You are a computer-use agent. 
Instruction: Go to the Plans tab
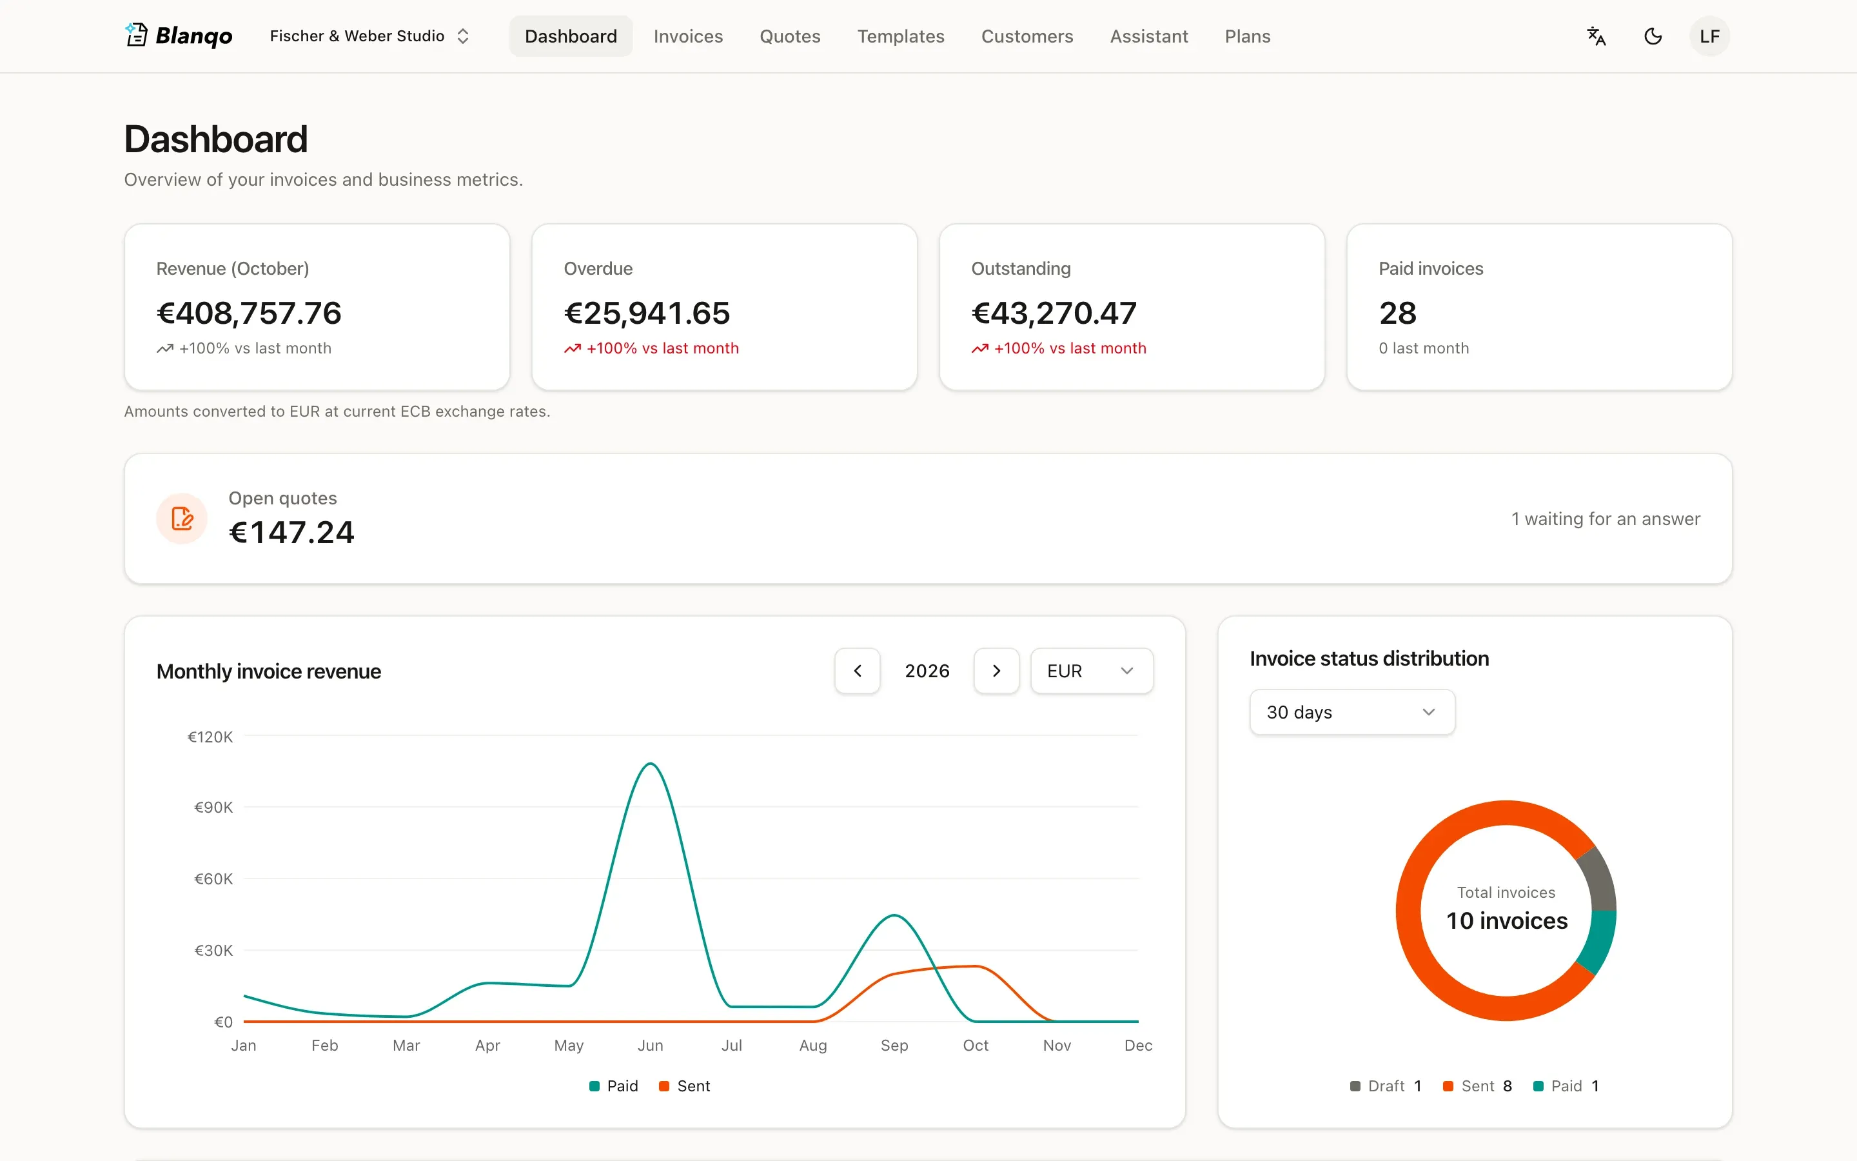[x=1247, y=36]
